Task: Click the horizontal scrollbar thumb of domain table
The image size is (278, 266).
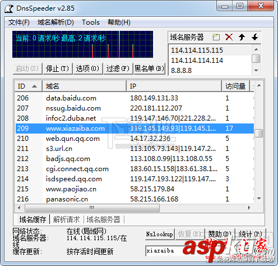Action: [92, 208]
